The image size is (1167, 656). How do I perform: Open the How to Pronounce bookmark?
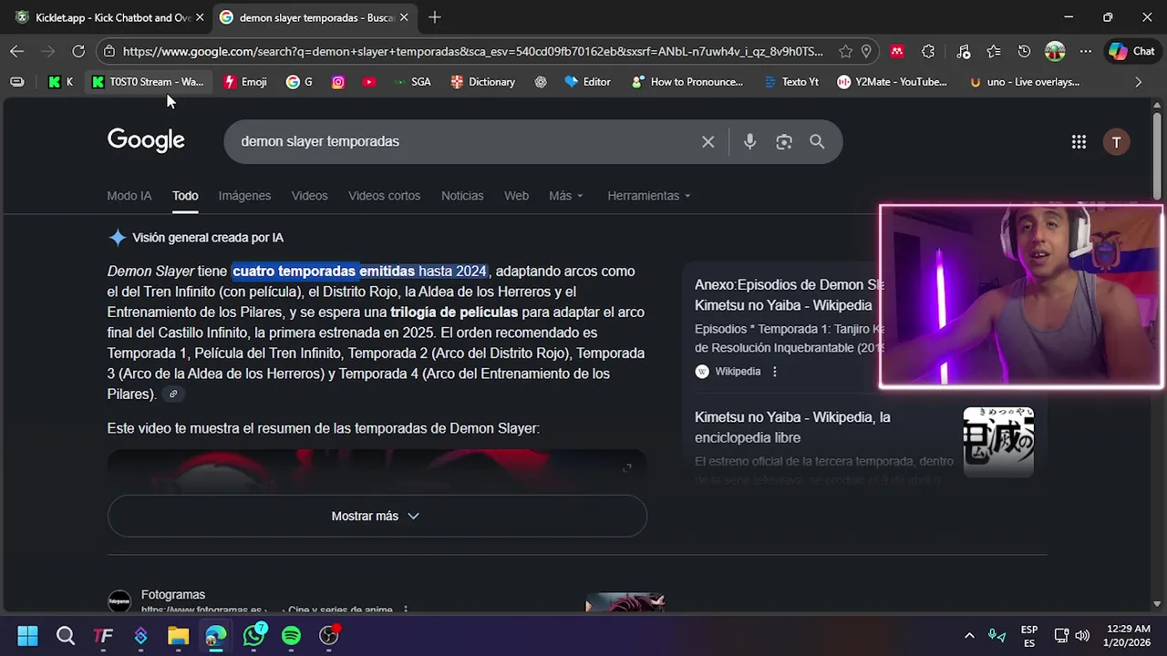687,81
